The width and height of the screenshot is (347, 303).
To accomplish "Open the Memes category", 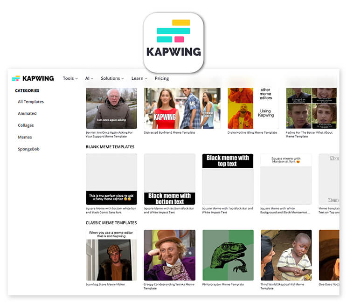I will click(25, 137).
